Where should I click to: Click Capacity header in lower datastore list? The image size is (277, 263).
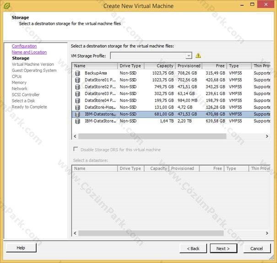[157, 169]
